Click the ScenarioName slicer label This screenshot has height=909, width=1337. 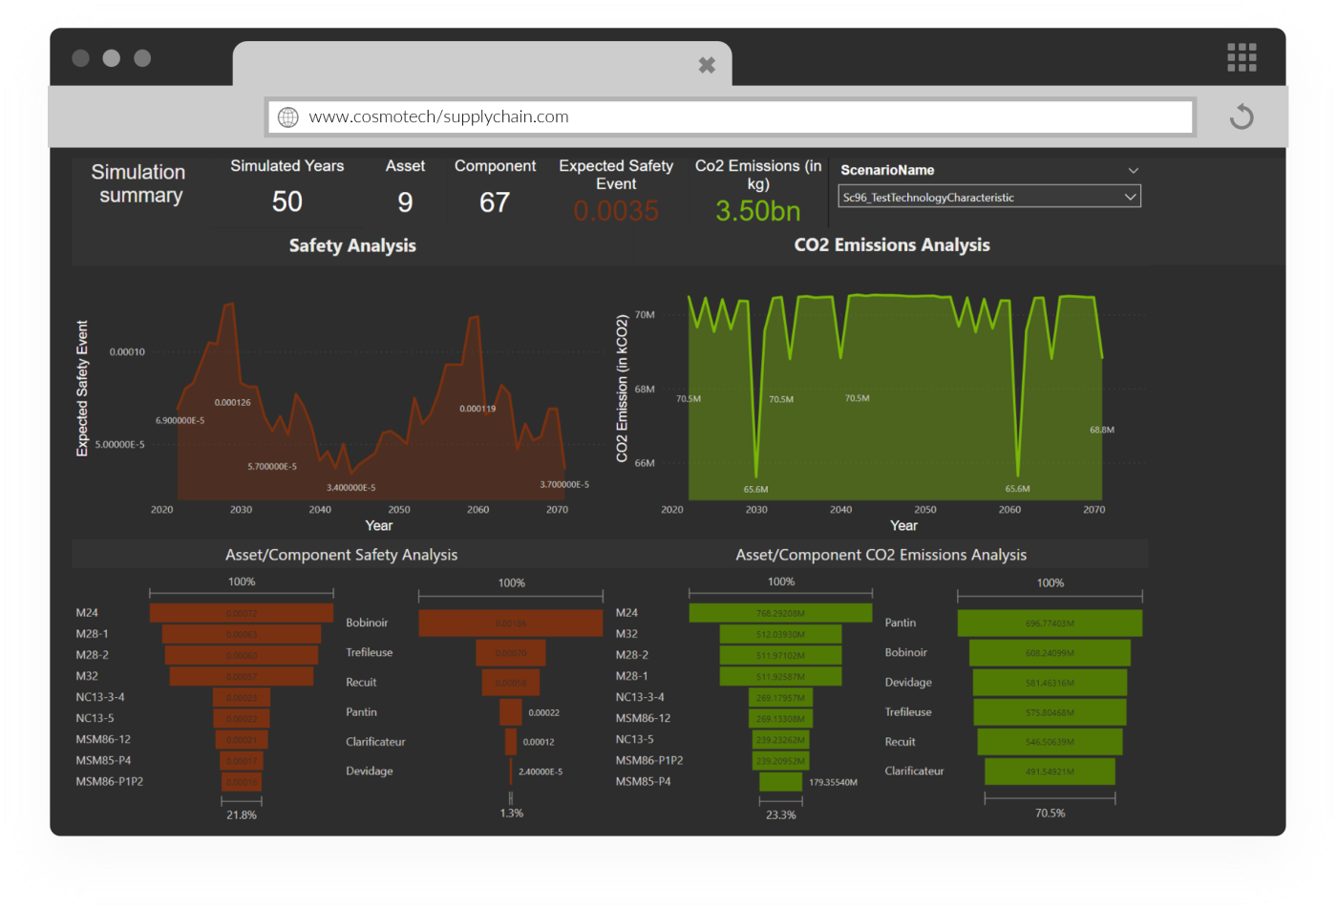(887, 170)
